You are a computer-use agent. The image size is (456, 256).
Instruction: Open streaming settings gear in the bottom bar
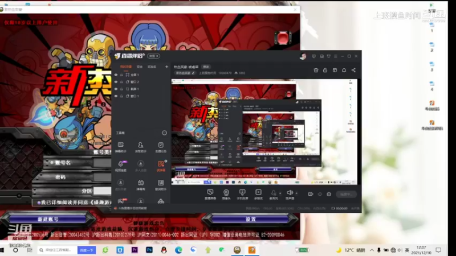(329, 194)
